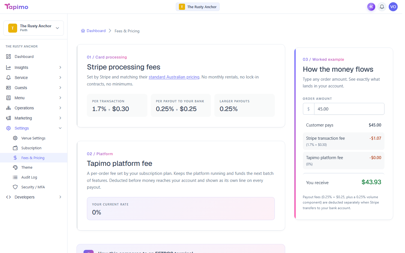Viewport: 405px width, 253px height.
Task: Open the notifications bell
Action: tap(382, 7)
